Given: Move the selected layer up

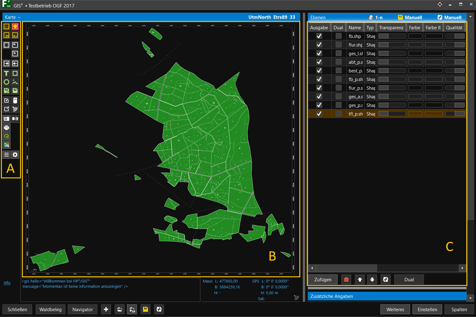Looking at the screenshot, I should click(x=360, y=279).
